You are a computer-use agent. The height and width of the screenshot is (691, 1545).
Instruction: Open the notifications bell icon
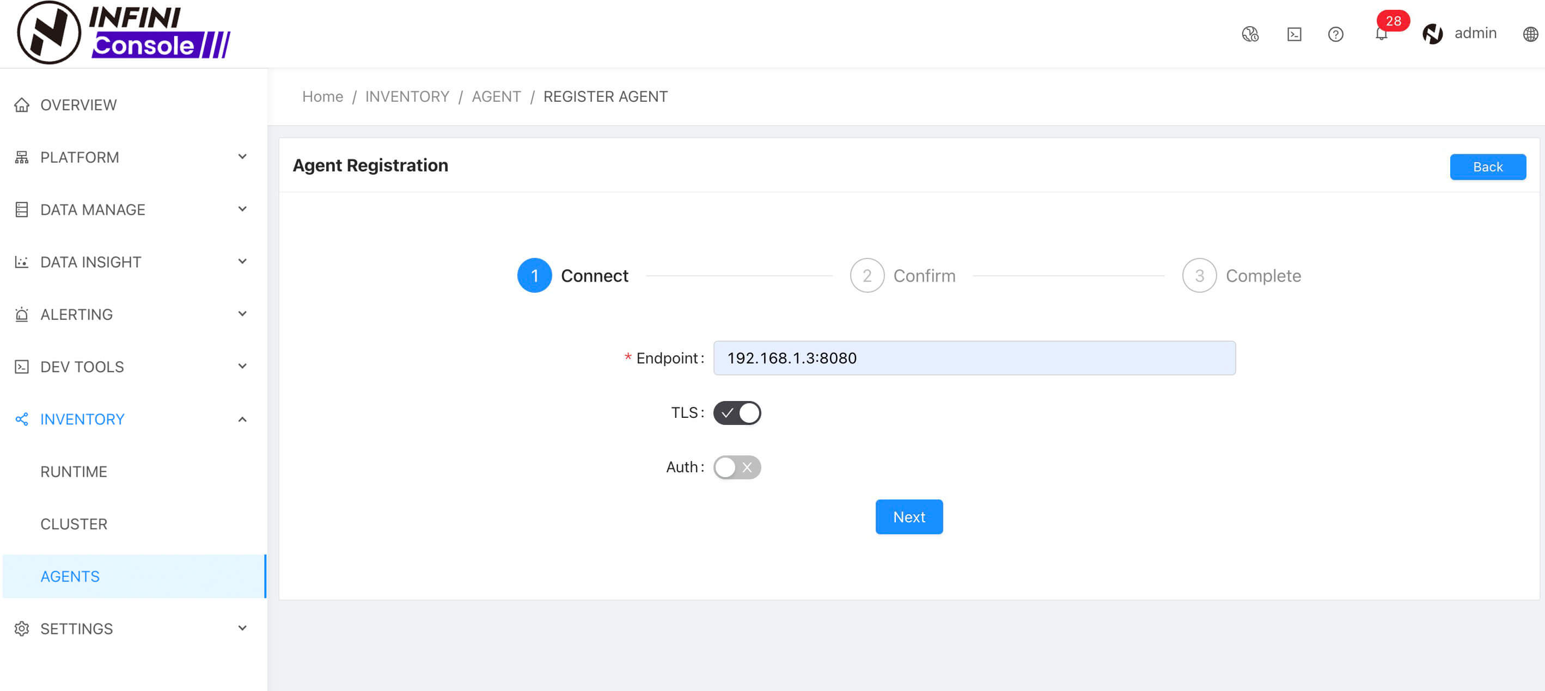coord(1381,34)
